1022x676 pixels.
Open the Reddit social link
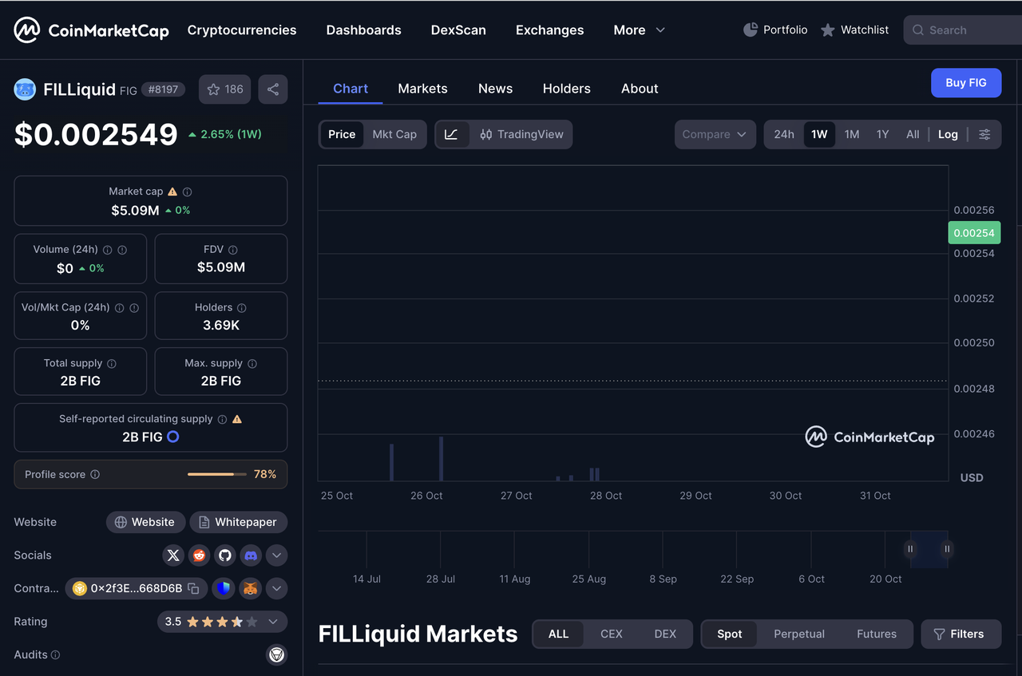[200, 555]
